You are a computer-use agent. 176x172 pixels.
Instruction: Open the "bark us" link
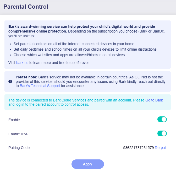22,63
